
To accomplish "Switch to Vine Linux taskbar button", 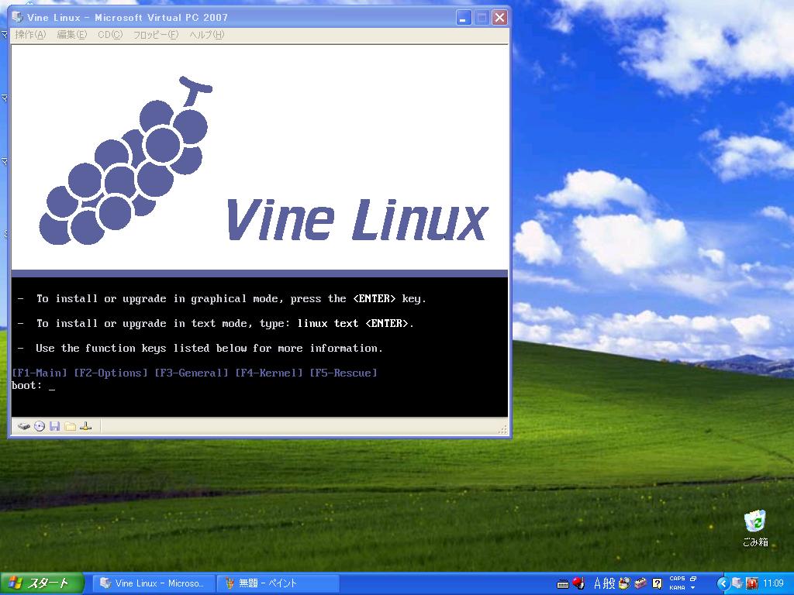I will click(x=153, y=583).
